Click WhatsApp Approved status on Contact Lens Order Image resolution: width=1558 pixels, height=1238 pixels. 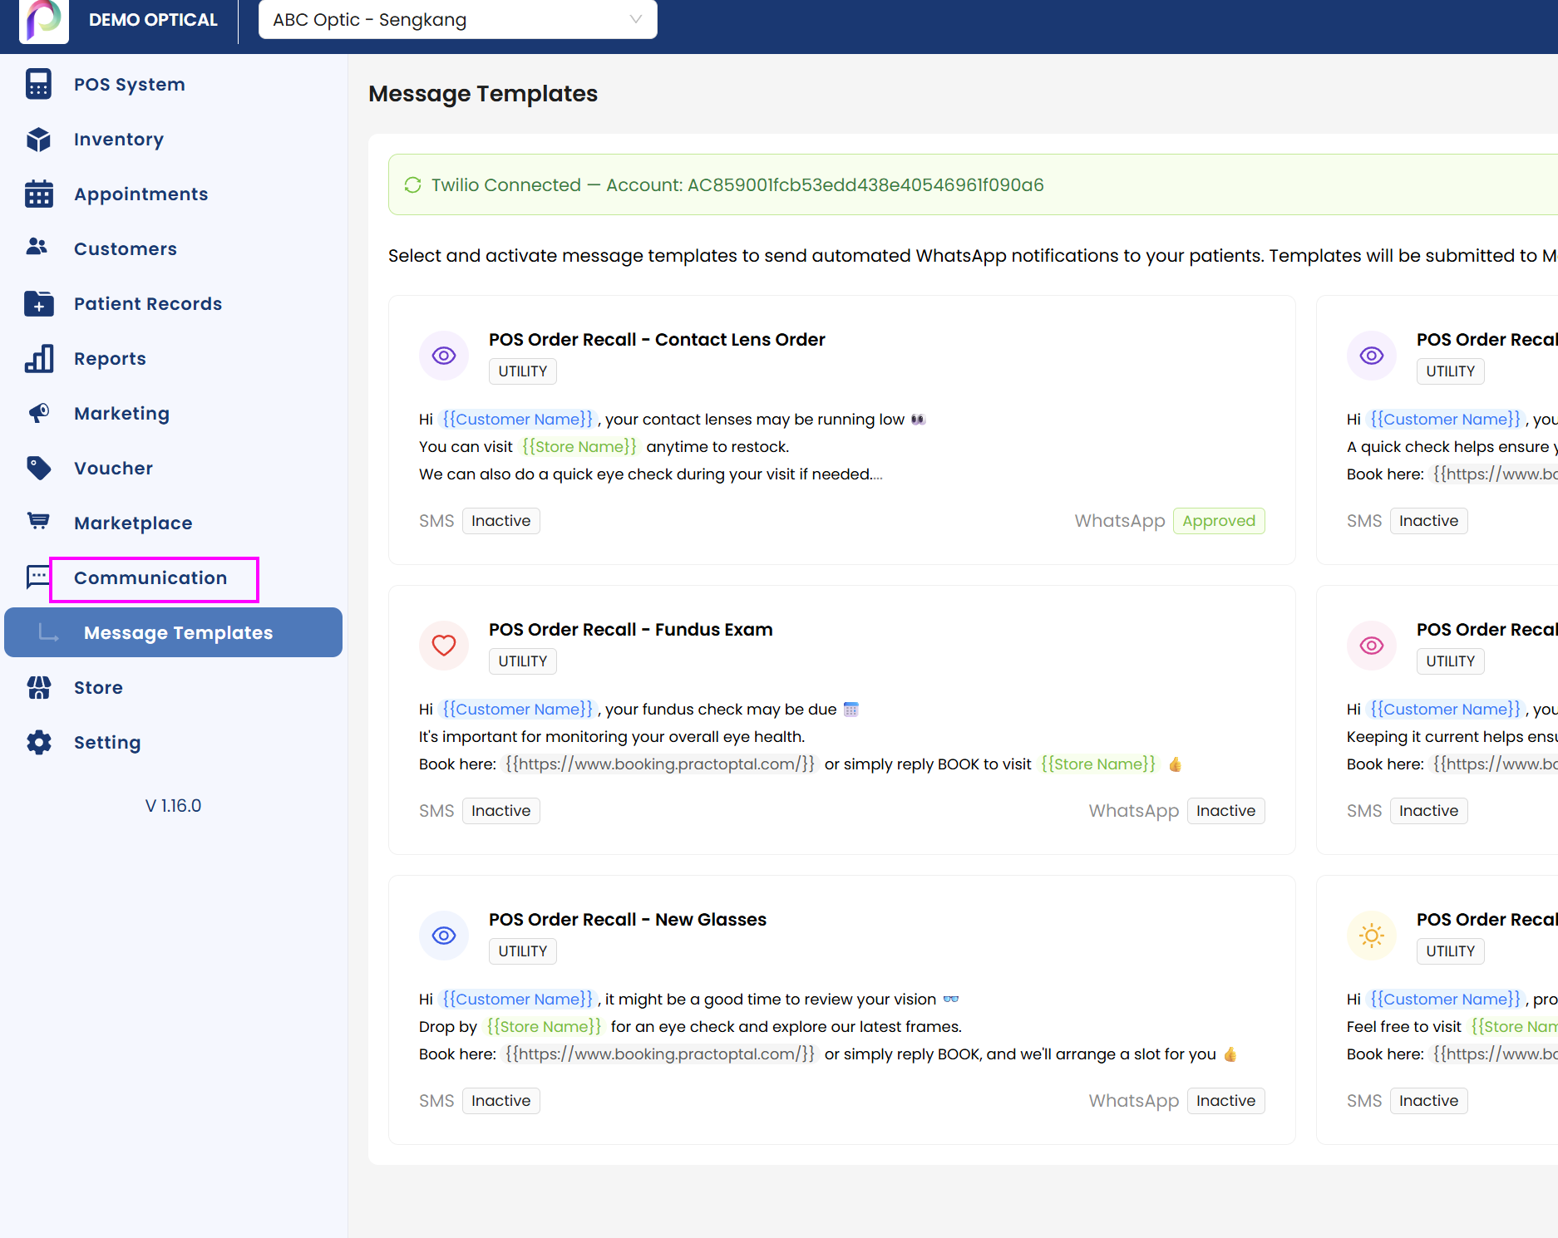1219,521
